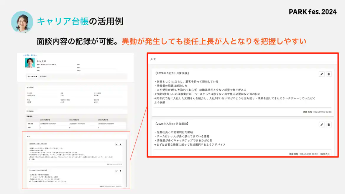Delete the 2024年入社1ヶ月後面談 memo using the trash icon

click(329, 124)
